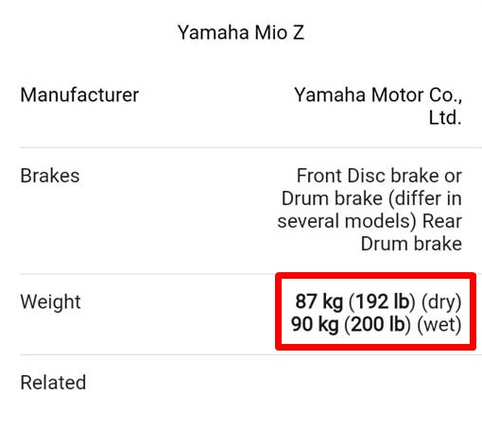Click the Front Disc brake or text line
482x429 pixels.
(x=379, y=176)
